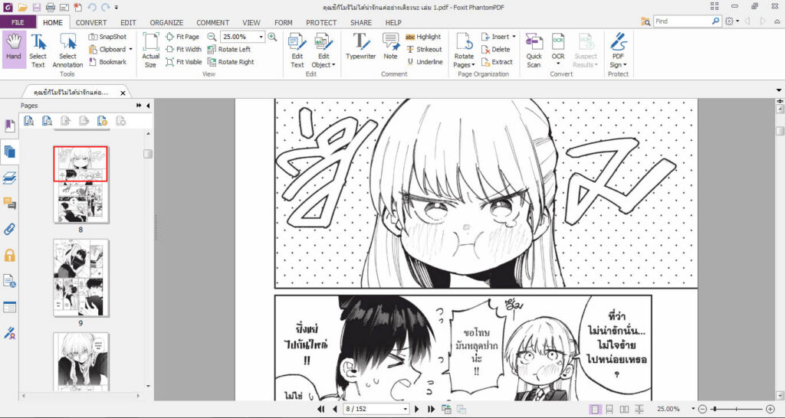
Task: Activate the Select Text tool
Action: (x=38, y=51)
